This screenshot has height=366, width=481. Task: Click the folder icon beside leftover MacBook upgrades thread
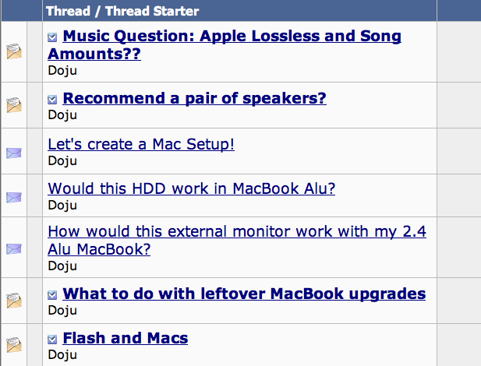[x=14, y=301]
